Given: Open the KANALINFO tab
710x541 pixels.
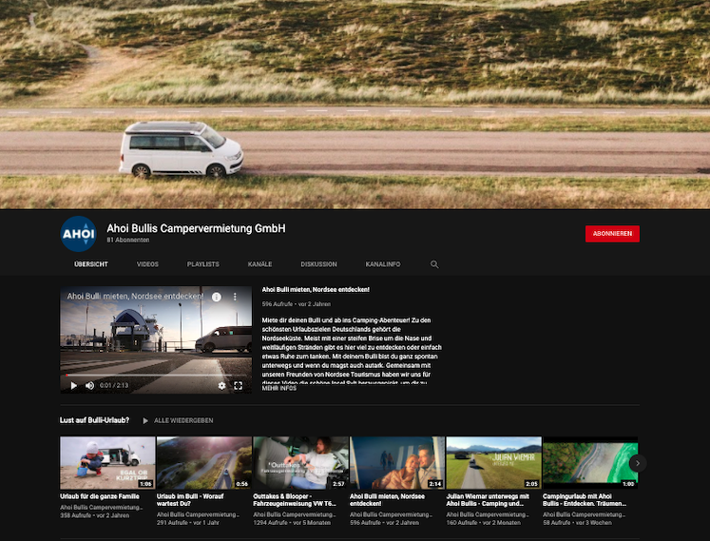Looking at the screenshot, I should [x=383, y=264].
